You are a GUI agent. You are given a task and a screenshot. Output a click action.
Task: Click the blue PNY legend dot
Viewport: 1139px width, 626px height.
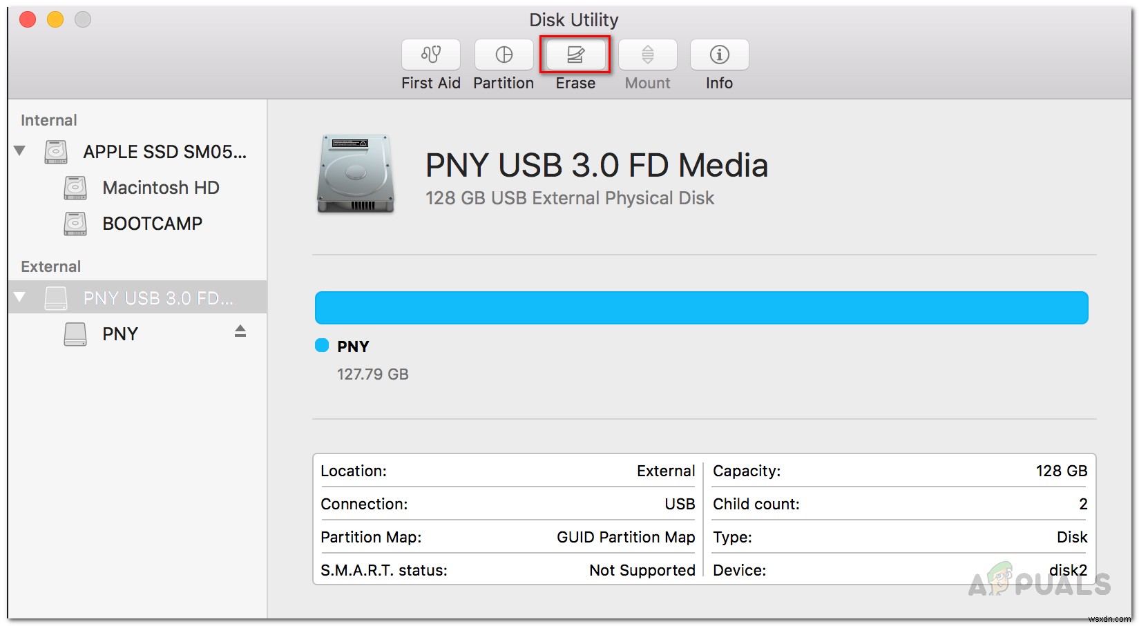[322, 346]
